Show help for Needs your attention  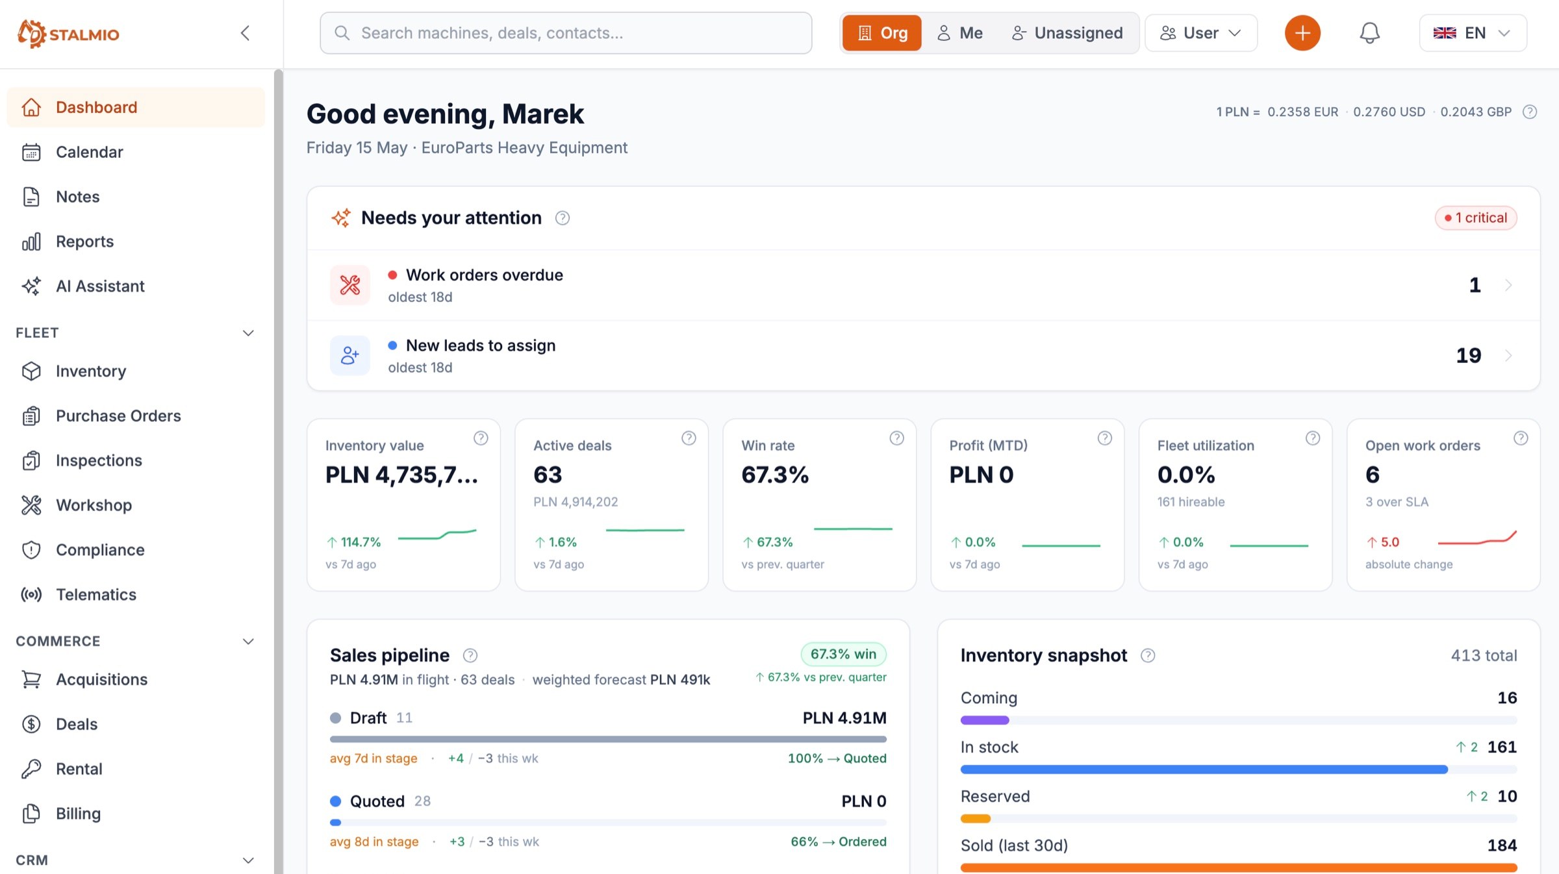(x=563, y=218)
